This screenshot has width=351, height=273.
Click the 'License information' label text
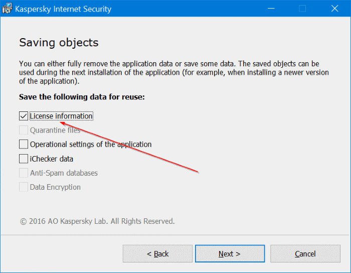[61, 116]
